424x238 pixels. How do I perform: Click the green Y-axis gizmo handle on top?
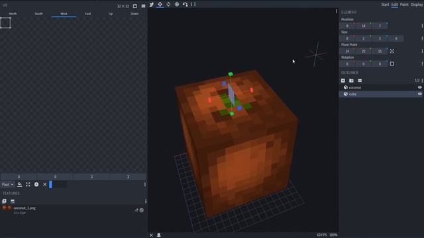pos(231,74)
